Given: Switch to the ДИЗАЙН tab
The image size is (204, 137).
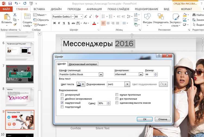Looking at the screenshot, I should [x=56, y=9].
